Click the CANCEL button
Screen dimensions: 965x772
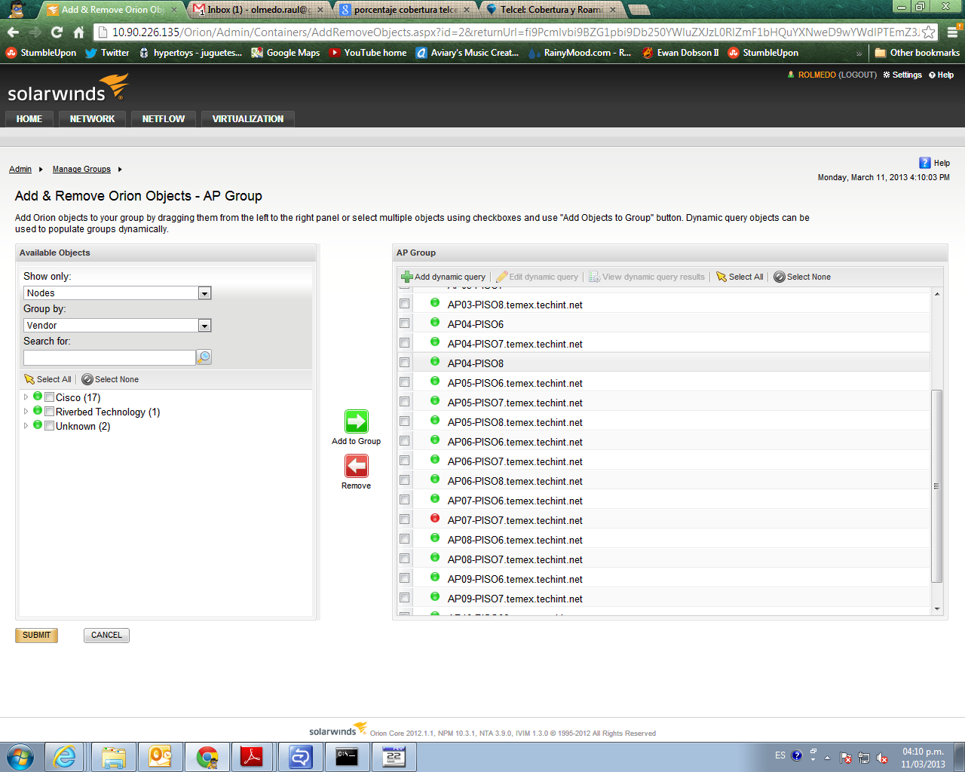click(106, 635)
